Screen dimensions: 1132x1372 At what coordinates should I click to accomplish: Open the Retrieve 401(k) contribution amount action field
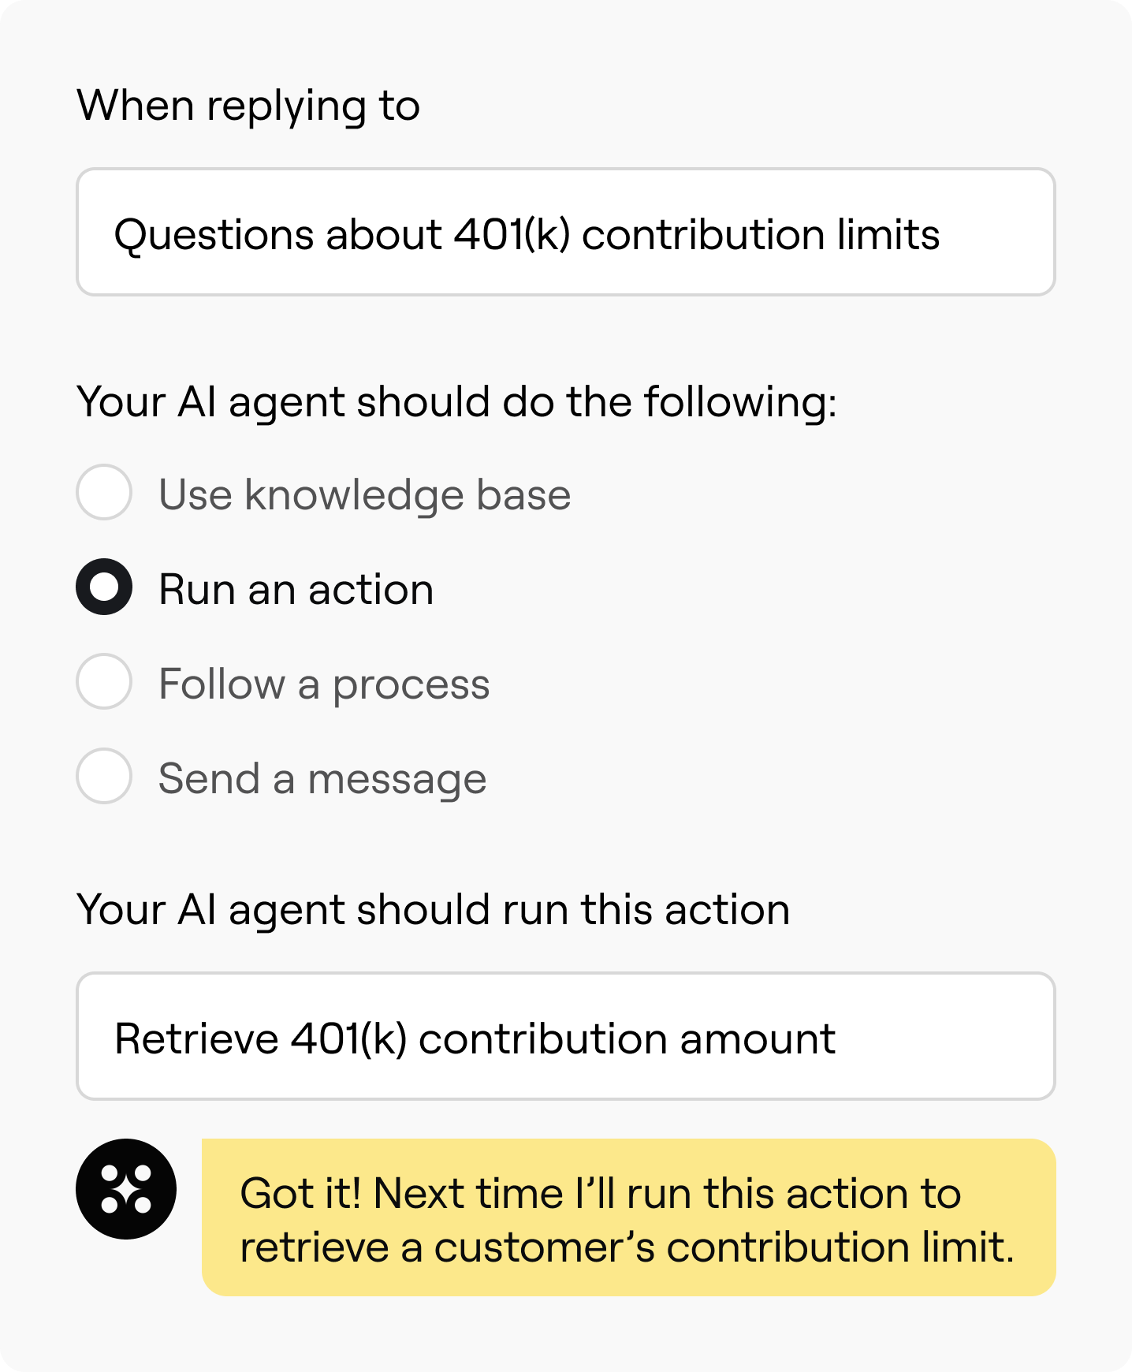coord(565,1036)
